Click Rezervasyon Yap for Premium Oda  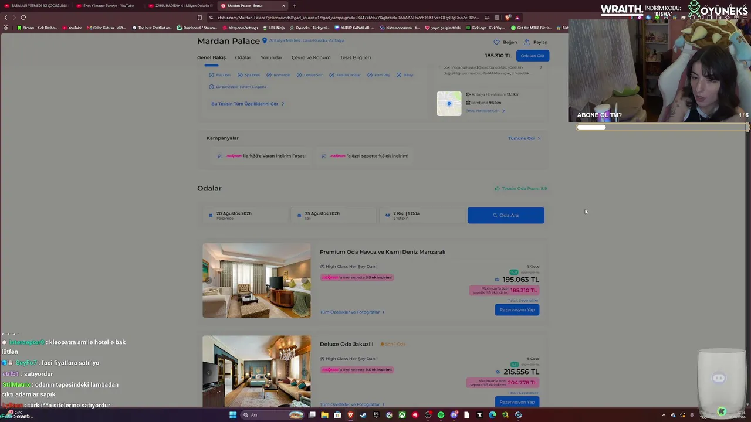point(517,310)
